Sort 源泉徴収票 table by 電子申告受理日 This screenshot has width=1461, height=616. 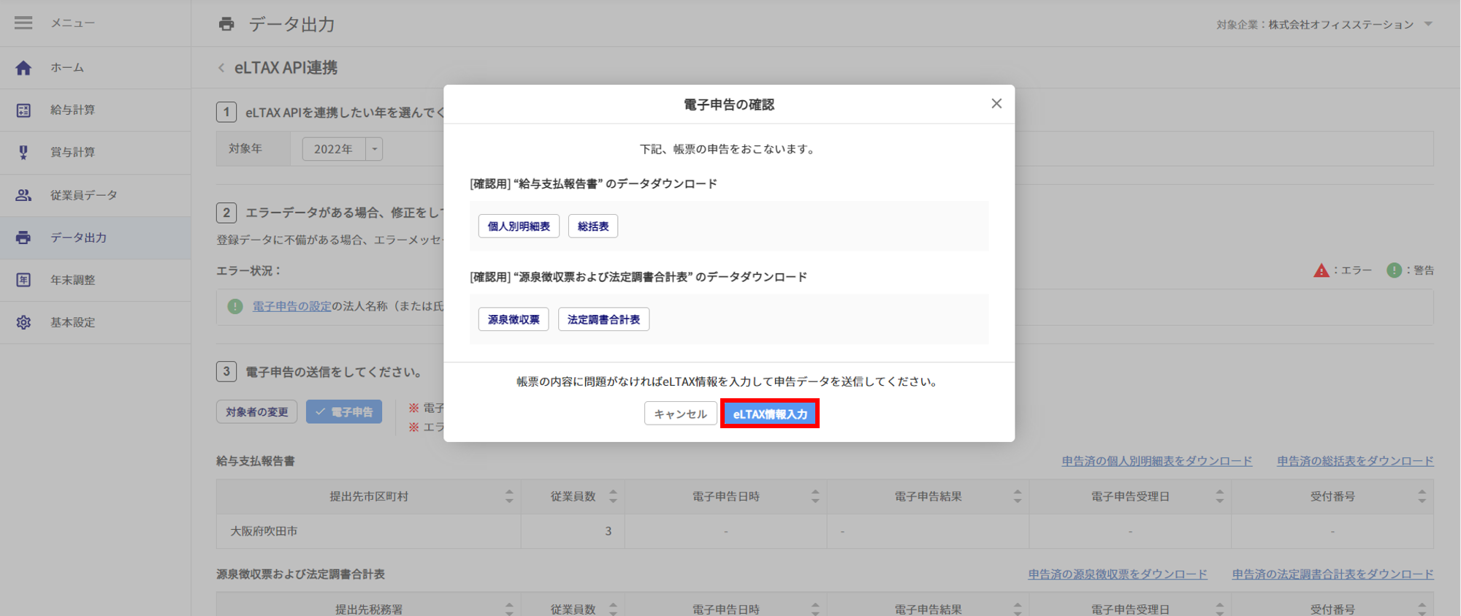[x=1220, y=609]
